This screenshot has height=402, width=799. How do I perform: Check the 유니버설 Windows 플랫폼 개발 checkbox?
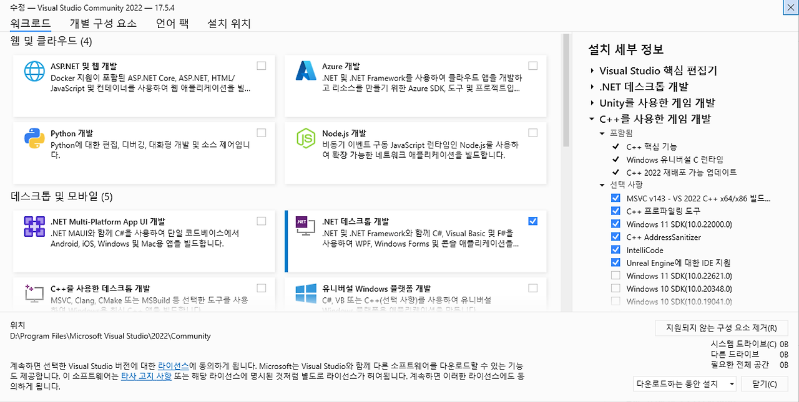click(532, 288)
